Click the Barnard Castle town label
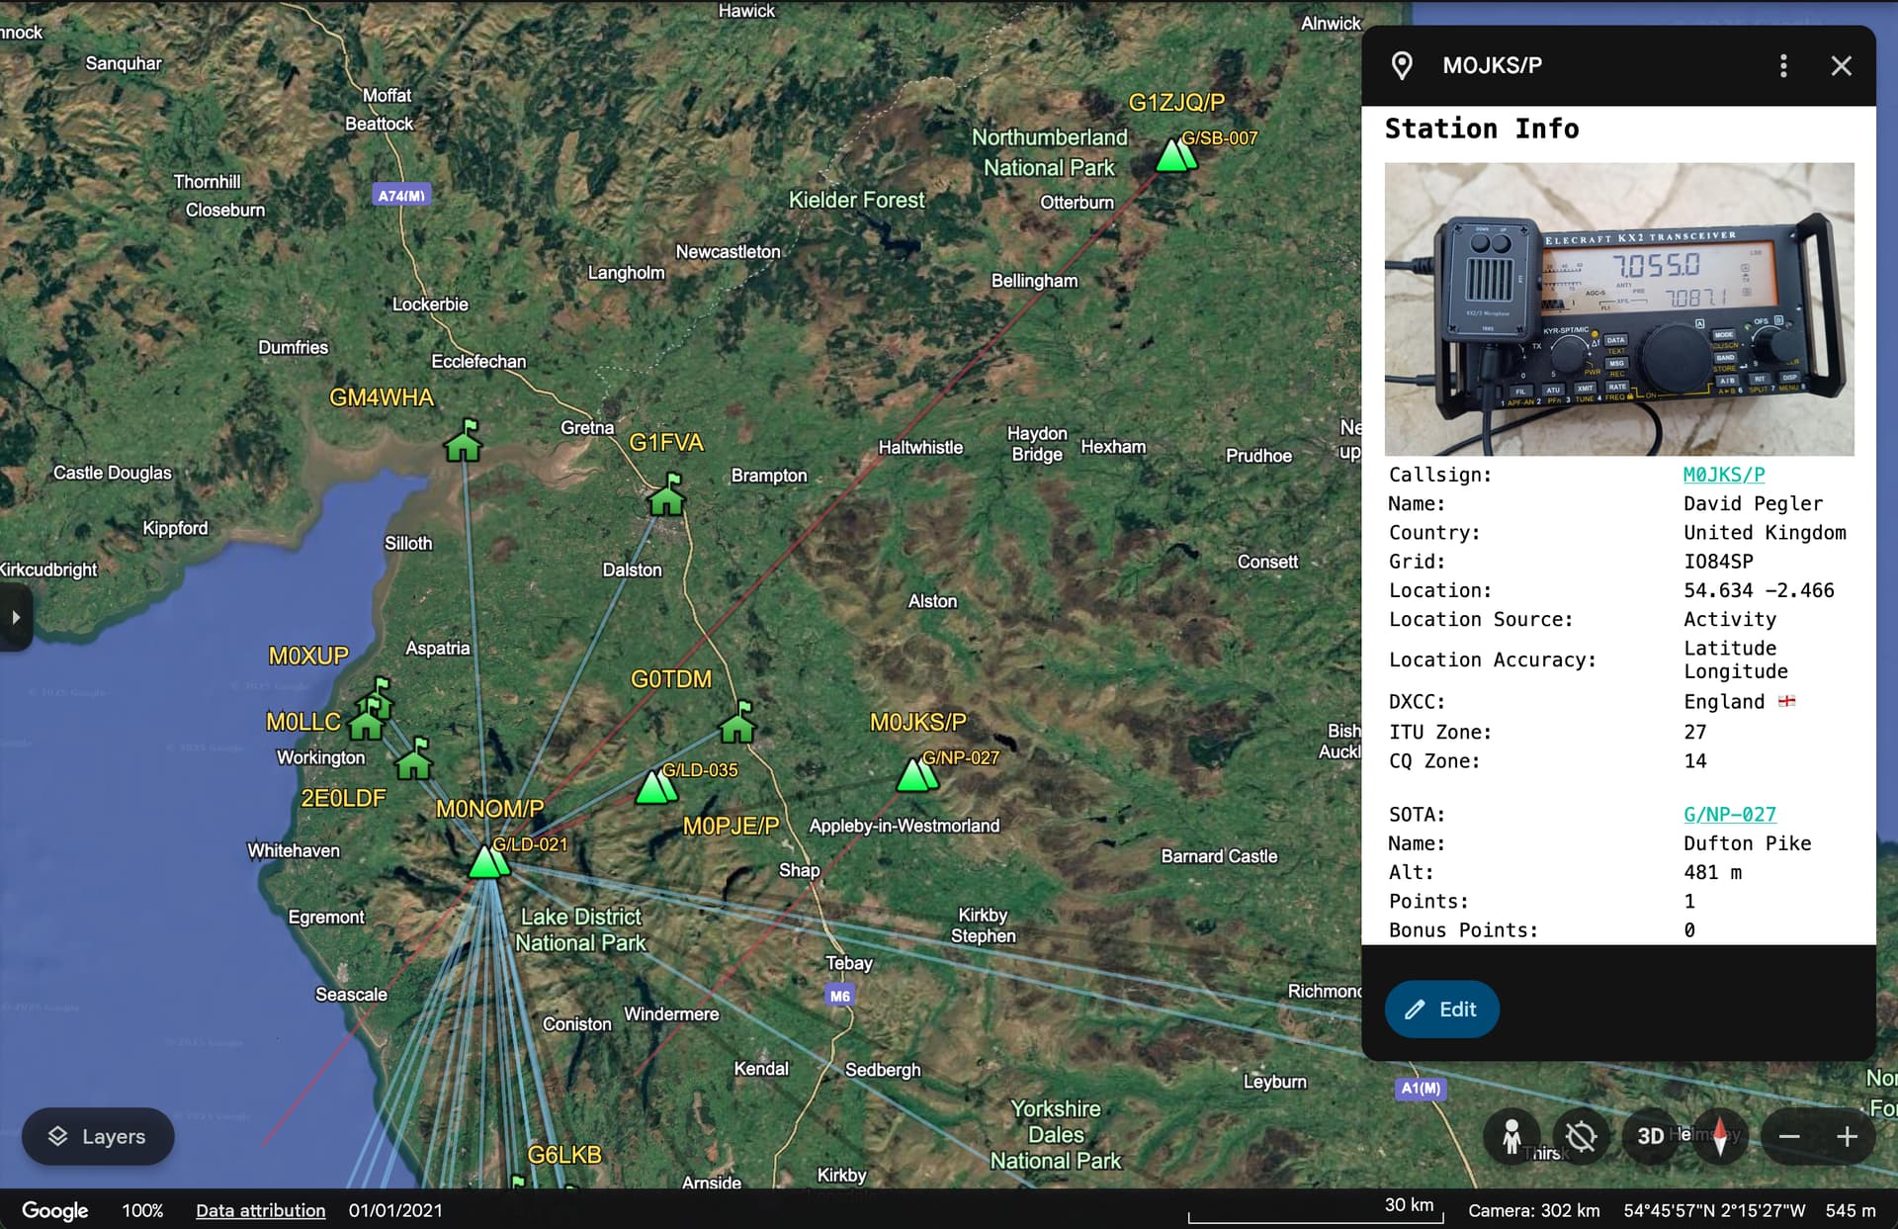Image resolution: width=1898 pixels, height=1229 pixels. click(1219, 856)
